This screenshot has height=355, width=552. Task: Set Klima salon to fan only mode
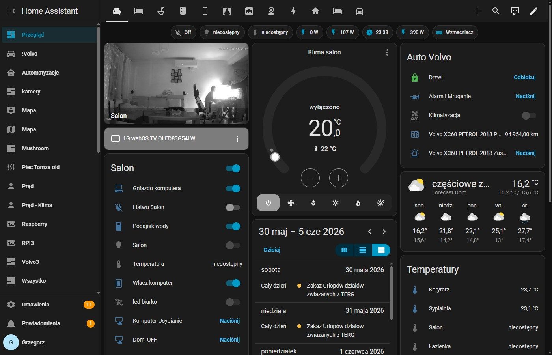(291, 203)
